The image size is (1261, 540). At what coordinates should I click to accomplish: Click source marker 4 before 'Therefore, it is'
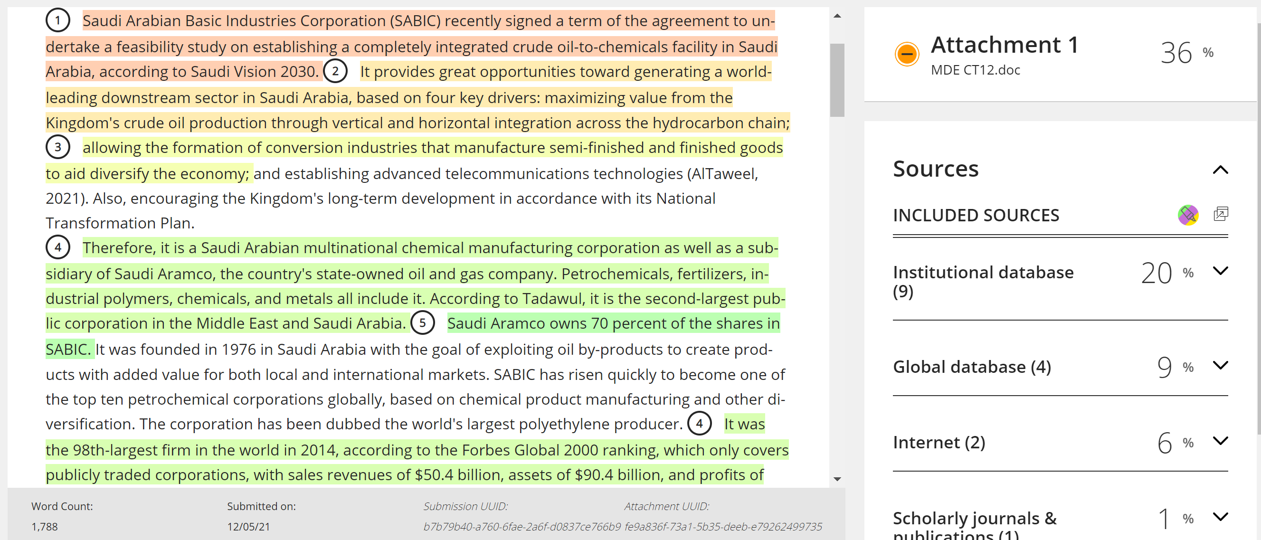click(58, 248)
